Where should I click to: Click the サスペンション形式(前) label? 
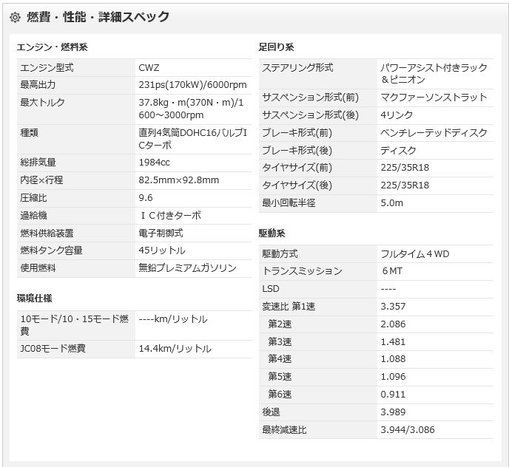tap(310, 98)
